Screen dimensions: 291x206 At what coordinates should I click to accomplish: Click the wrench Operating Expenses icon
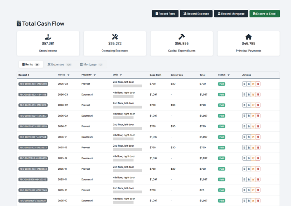pos(115,37)
